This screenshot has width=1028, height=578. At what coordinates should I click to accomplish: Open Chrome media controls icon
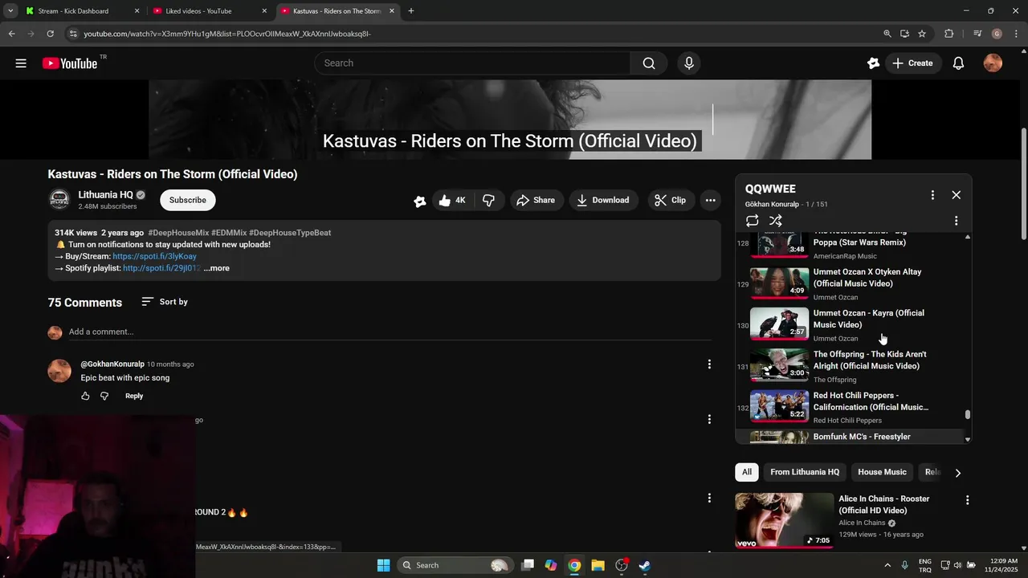pyautogui.click(x=977, y=34)
